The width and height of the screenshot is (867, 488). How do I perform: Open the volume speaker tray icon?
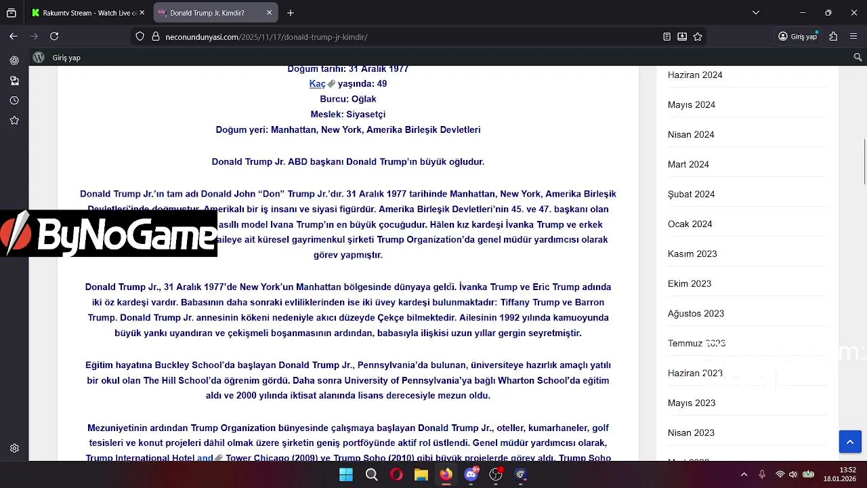(x=793, y=474)
